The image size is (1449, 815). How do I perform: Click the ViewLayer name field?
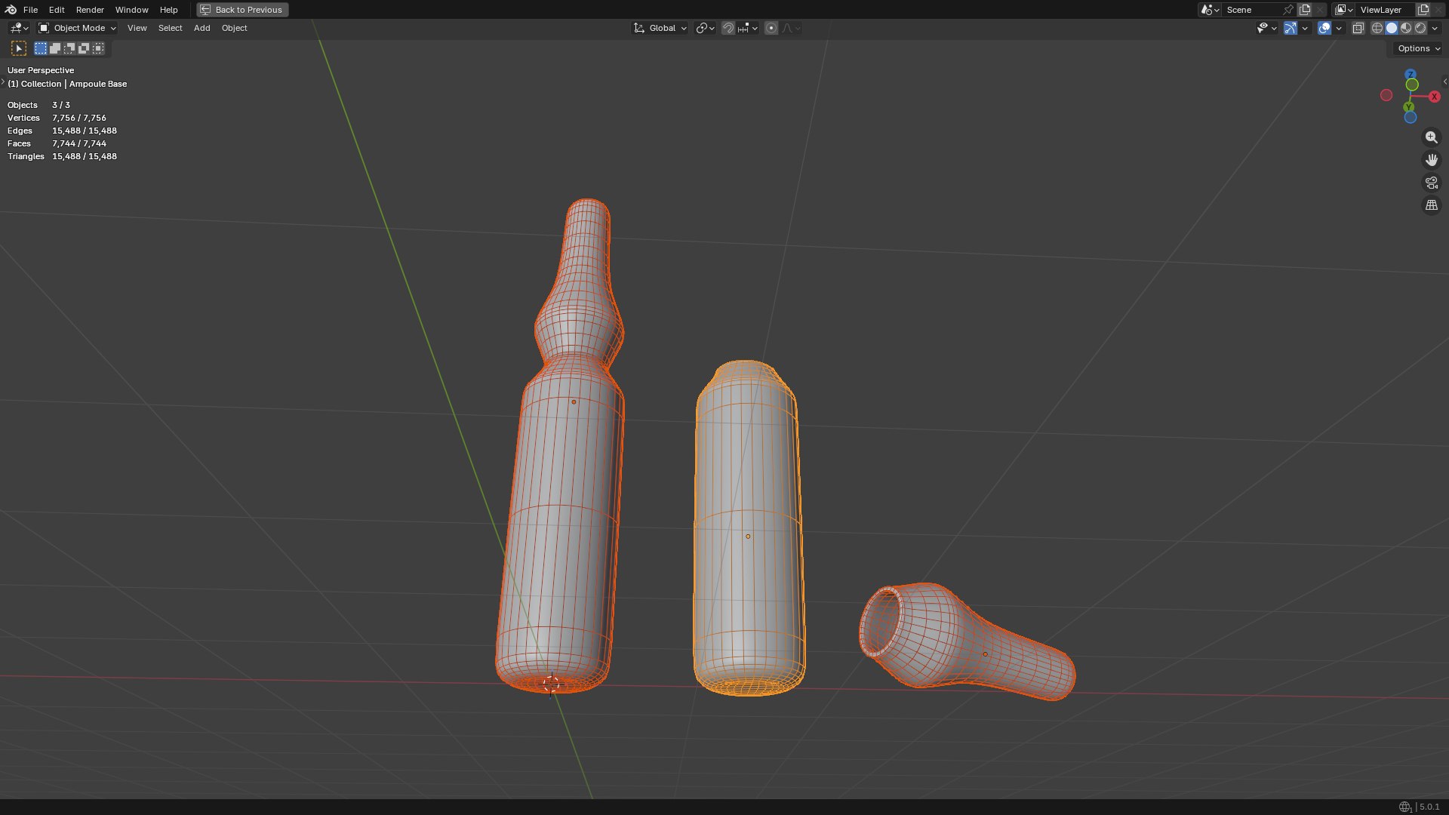coord(1385,10)
